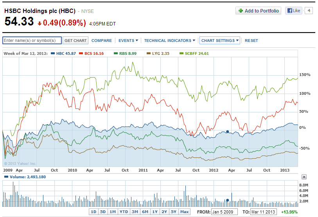Expand the Chart Settings dropdown

(x=220, y=40)
